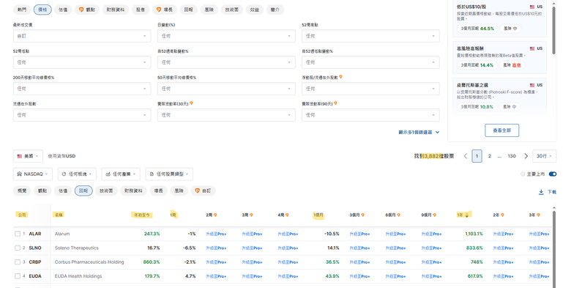This screenshot has width=571, height=288.
Task: Go to results page 130
Action: [x=512, y=156]
